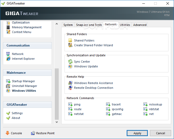Open Windows Remote Assistance icon
This screenshot has width=174, height=139.
[70, 83]
